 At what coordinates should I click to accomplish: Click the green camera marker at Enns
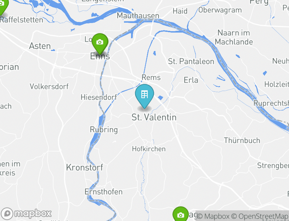(x=100, y=44)
